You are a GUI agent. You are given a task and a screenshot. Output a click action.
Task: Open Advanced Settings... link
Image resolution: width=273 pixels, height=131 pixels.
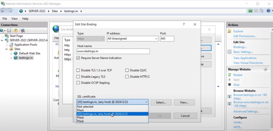click(x=246, y=111)
